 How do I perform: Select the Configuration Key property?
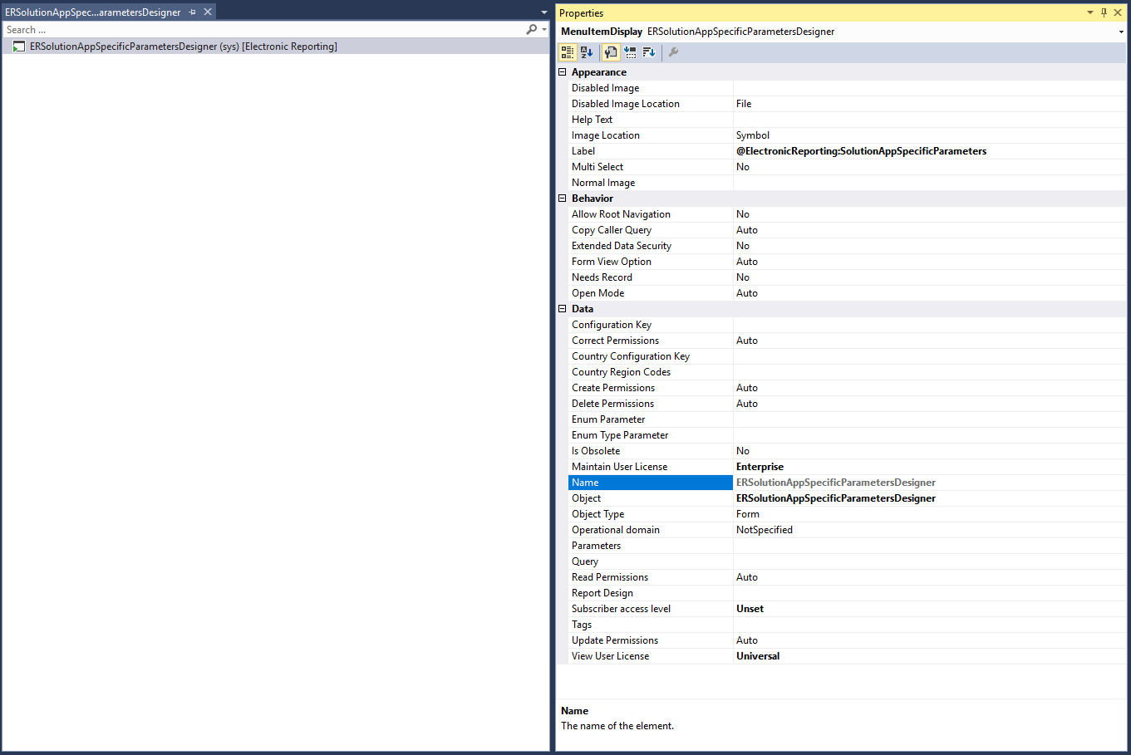(651, 325)
